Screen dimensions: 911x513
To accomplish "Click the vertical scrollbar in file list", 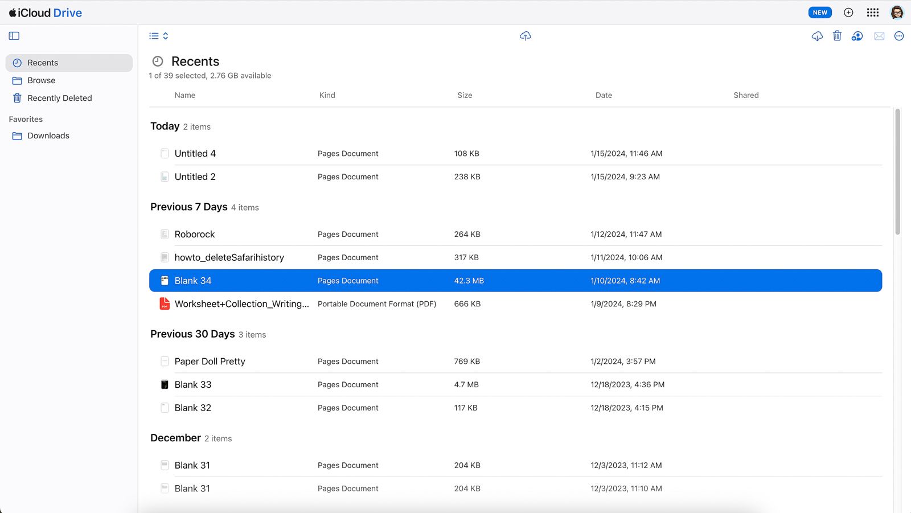I will click(x=897, y=172).
